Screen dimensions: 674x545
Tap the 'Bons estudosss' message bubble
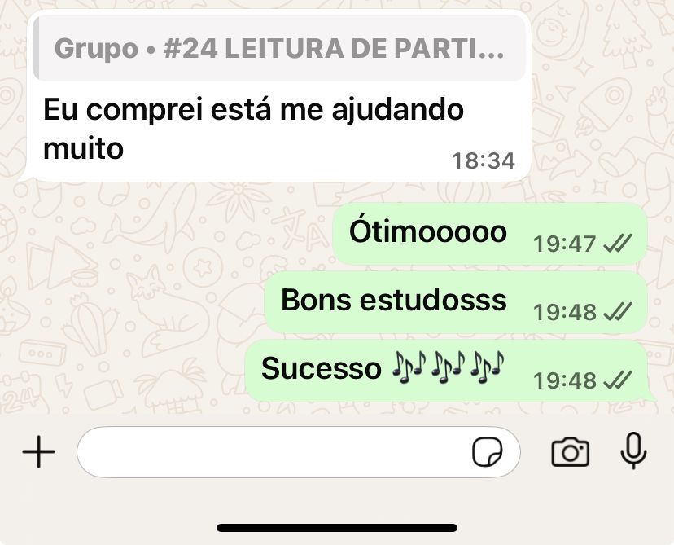click(456, 302)
